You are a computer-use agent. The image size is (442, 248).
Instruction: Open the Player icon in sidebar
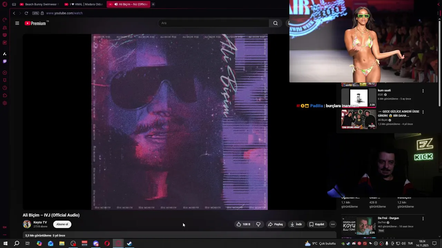click(x=5, y=73)
